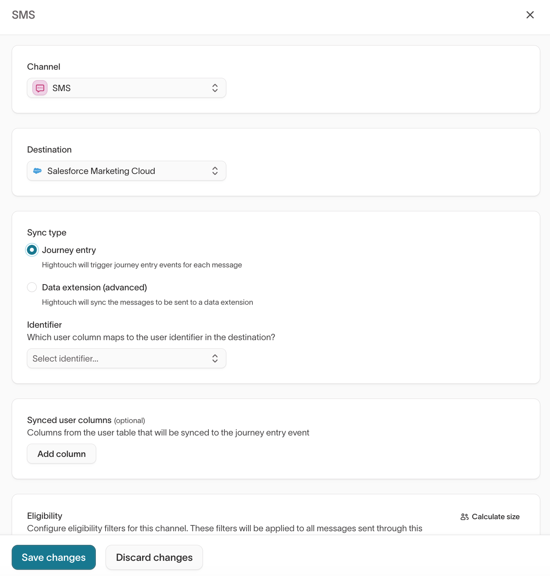Image resolution: width=550 pixels, height=576 pixels.
Task: Click the people icon beside Calculate size
Action: (x=464, y=516)
